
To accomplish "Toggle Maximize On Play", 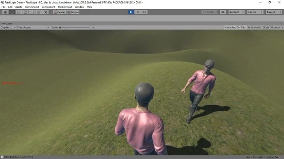I will 235,27.
